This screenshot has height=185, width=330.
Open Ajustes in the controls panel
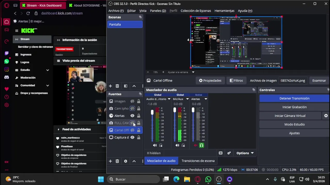pyautogui.click(x=294, y=133)
